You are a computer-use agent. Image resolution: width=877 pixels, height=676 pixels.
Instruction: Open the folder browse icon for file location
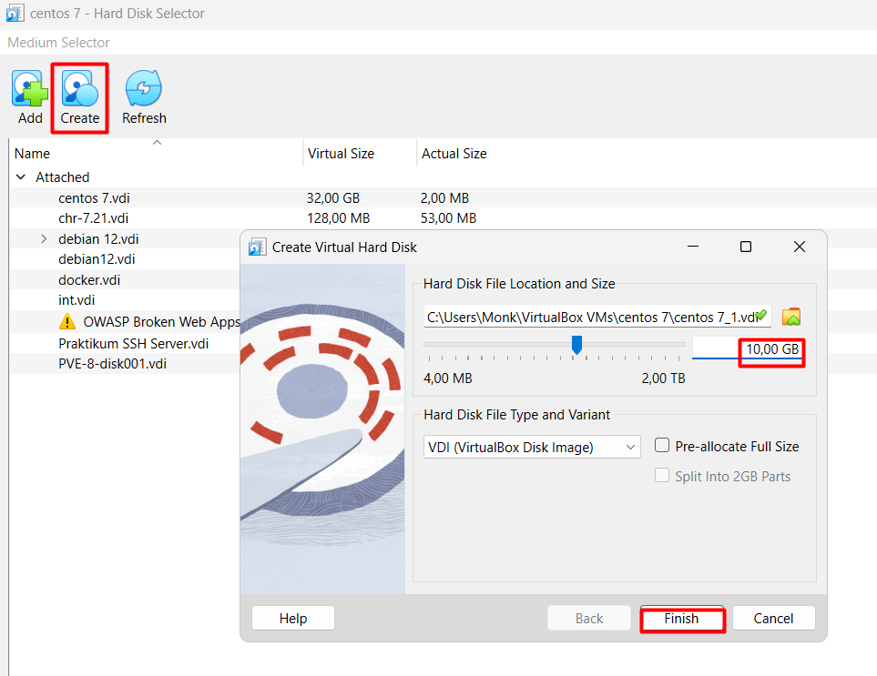pos(791,317)
